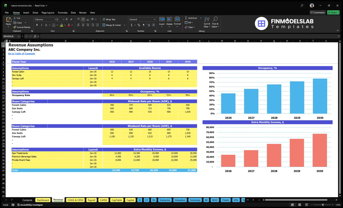Click Wrap Text
The image size is (343, 208).
[109, 19]
